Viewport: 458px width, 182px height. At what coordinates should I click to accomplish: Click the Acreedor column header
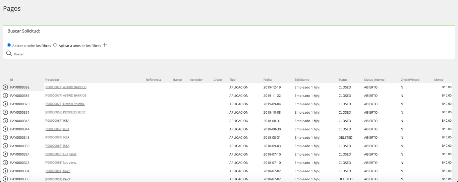click(196, 80)
